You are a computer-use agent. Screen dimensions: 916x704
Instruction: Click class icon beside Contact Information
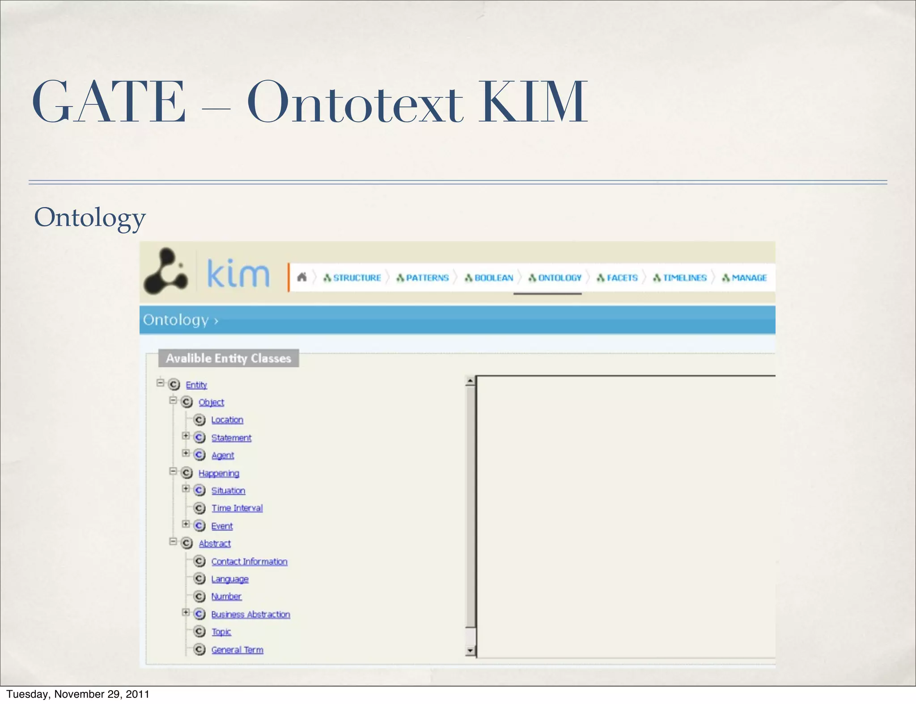[x=199, y=562]
